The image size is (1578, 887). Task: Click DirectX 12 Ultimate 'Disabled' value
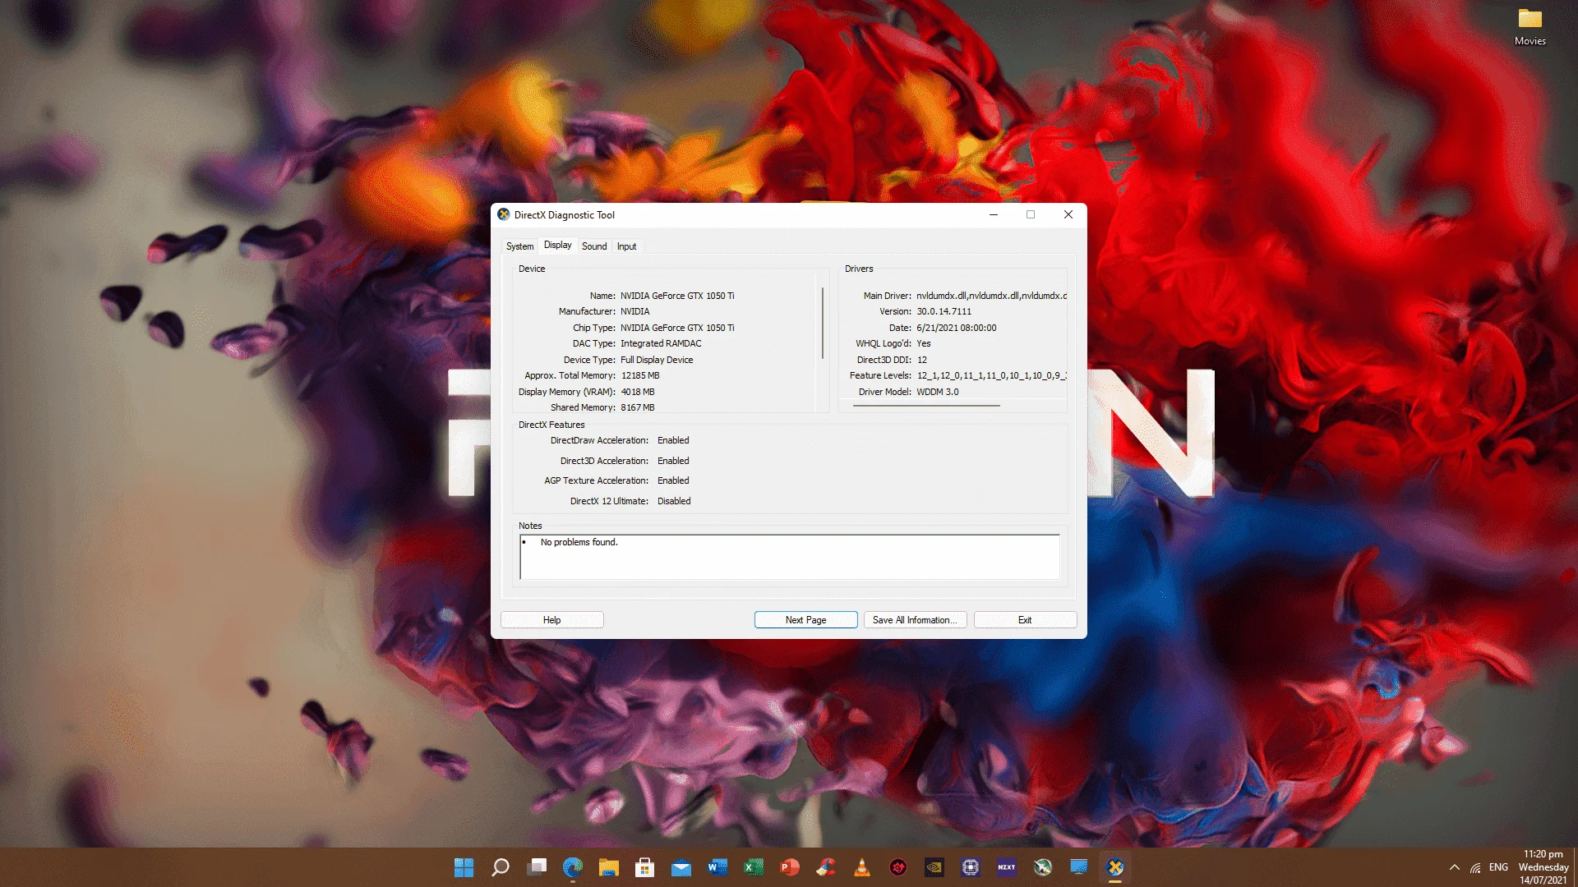point(674,501)
